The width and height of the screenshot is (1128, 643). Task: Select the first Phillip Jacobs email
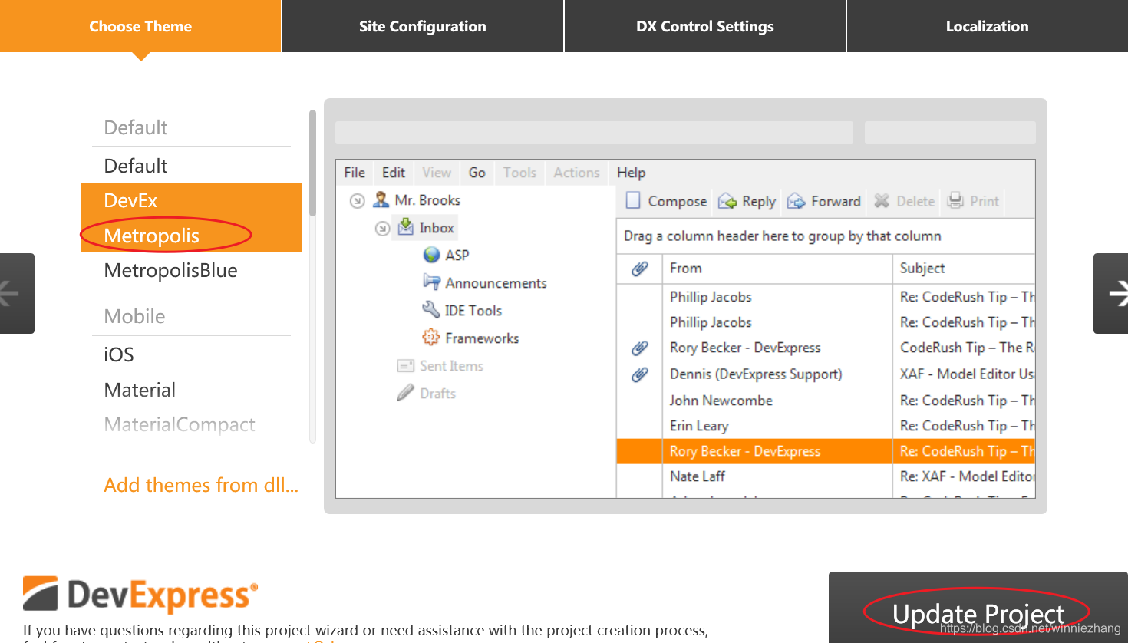826,297
